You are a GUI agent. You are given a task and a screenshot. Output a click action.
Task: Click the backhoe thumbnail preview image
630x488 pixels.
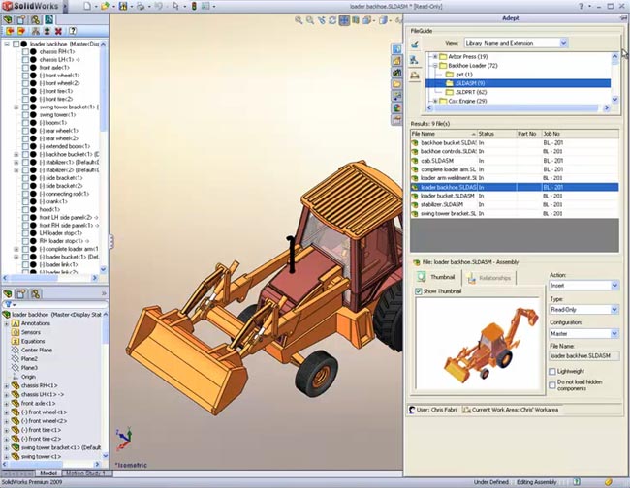coord(477,344)
